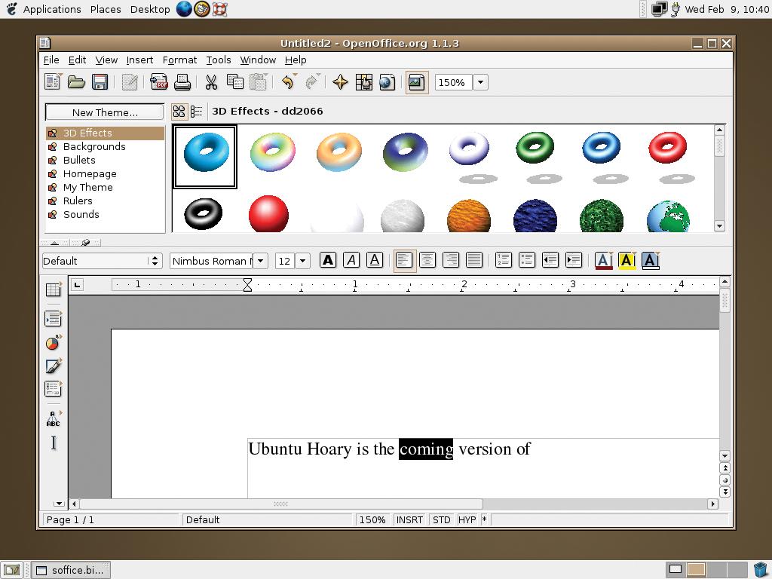This screenshot has height=579, width=772.
Task: Export directly as PDF
Action: [x=158, y=81]
